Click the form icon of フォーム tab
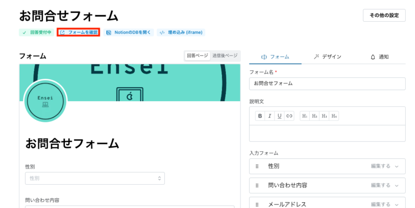 [x=264, y=57]
